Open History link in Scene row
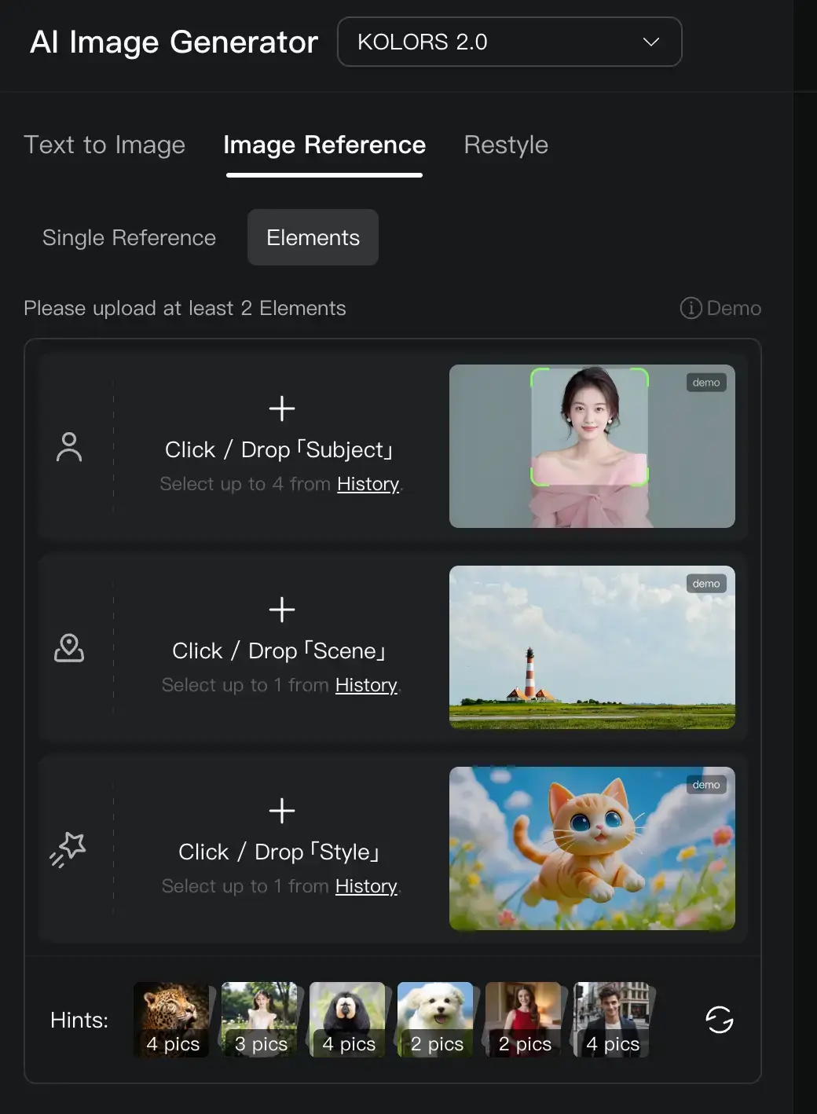This screenshot has width=817, height=1114. (x=366, y=685)
